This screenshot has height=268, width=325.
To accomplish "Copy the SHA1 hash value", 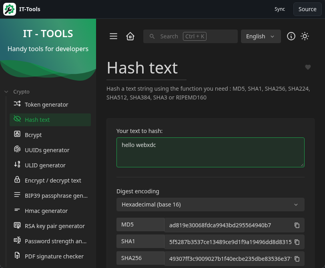I will point(297,242).
